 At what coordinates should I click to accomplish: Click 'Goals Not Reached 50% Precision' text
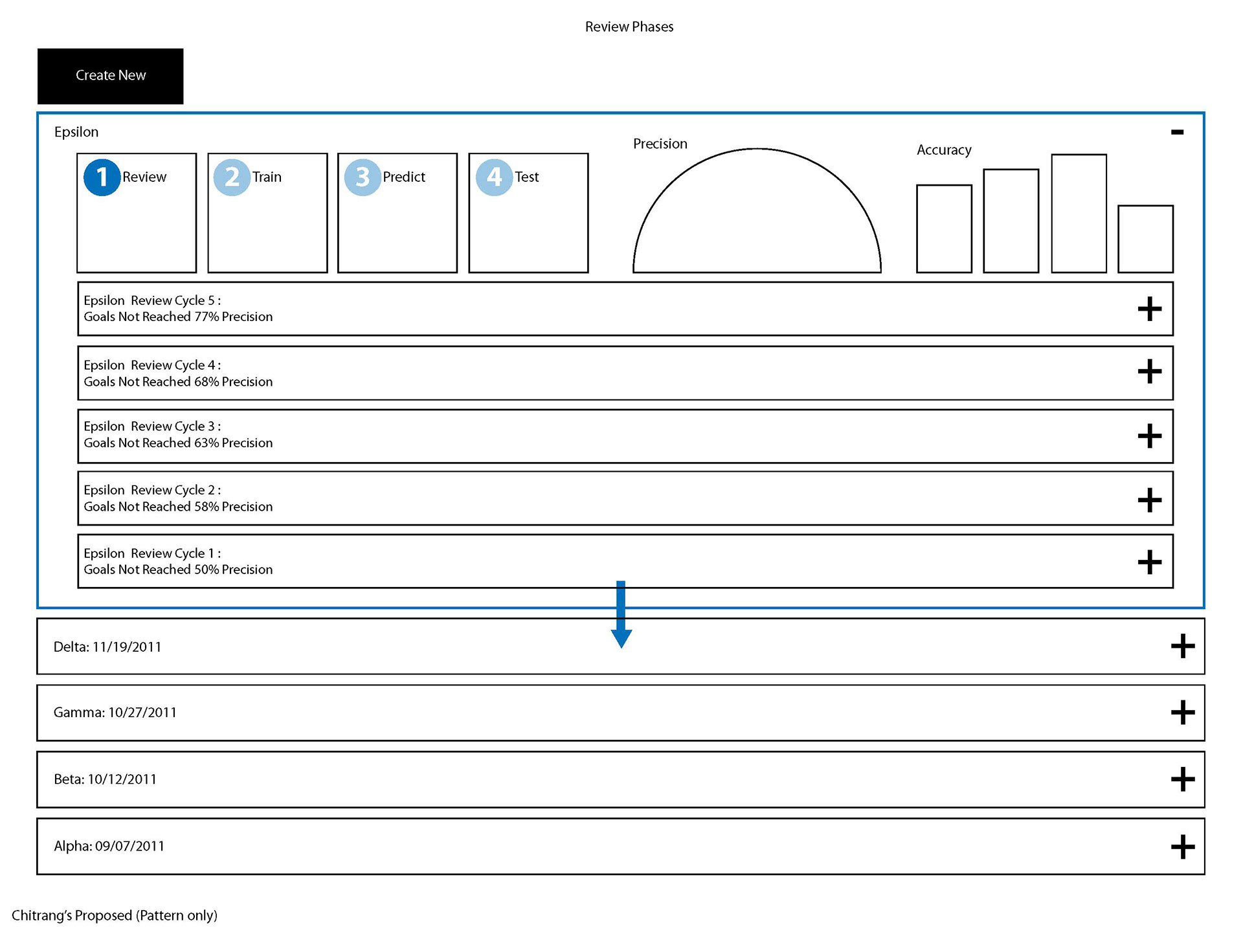[178, 570]
